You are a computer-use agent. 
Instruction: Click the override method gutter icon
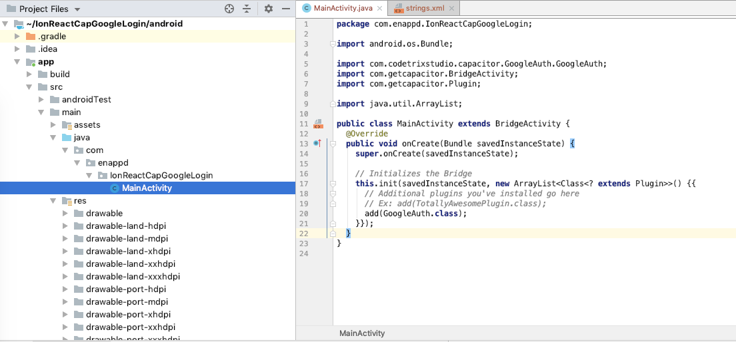pyautogui.click(x=318, y=143)
